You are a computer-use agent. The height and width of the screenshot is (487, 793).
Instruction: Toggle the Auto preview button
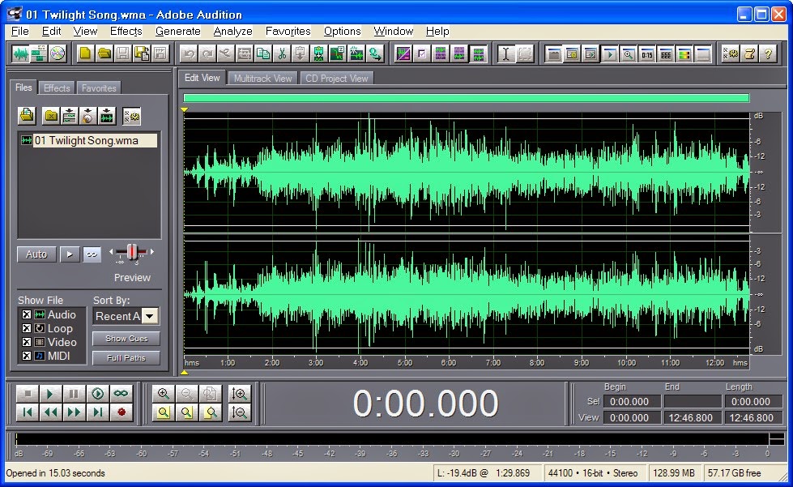coord(36,254)
